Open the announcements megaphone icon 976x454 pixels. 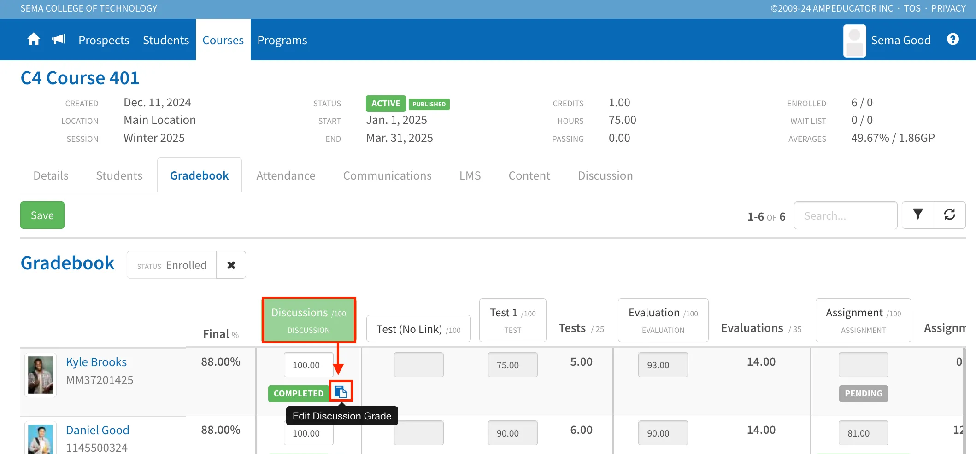[59, 40]
